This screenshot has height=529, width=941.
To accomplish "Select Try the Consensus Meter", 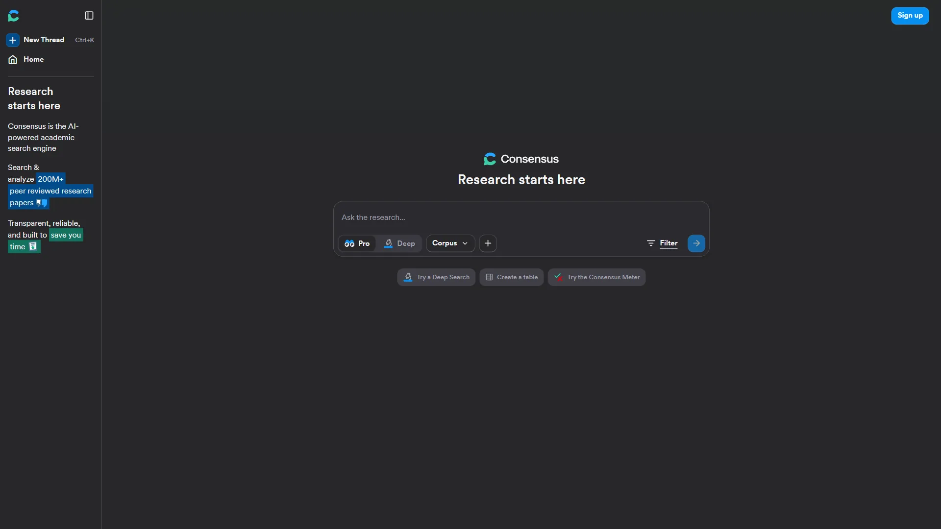I will point(596,277).
